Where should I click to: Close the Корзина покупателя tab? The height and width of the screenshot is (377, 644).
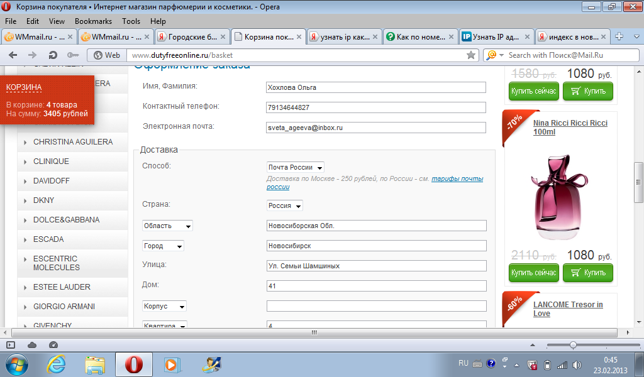point(299,37)
